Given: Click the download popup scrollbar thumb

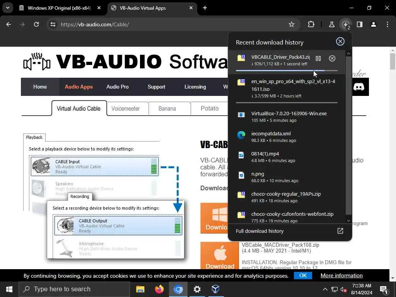Looking at the screenshot, I should (x=348, y=135).
